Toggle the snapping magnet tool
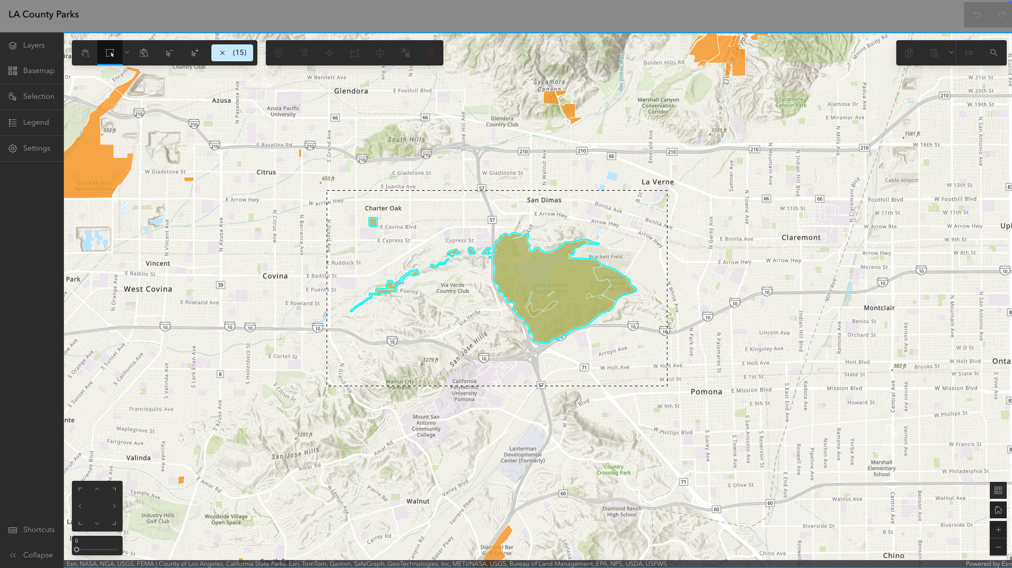 [x=969, y=53]
